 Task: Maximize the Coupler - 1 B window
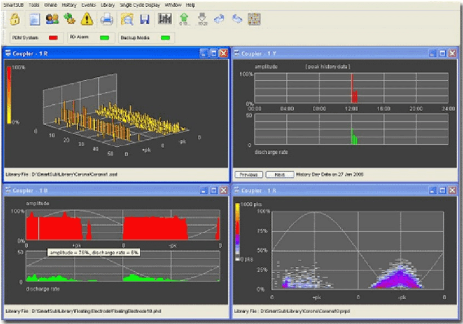click(213, 190)
